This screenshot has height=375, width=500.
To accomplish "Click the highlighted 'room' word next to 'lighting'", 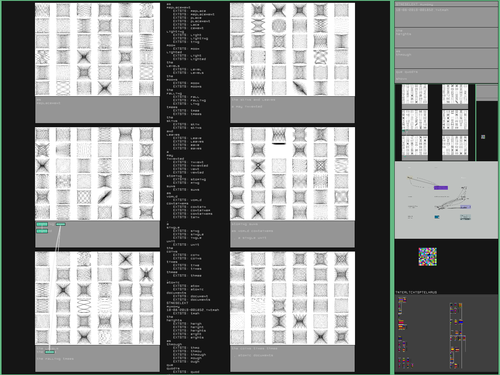I will (61, 224).
